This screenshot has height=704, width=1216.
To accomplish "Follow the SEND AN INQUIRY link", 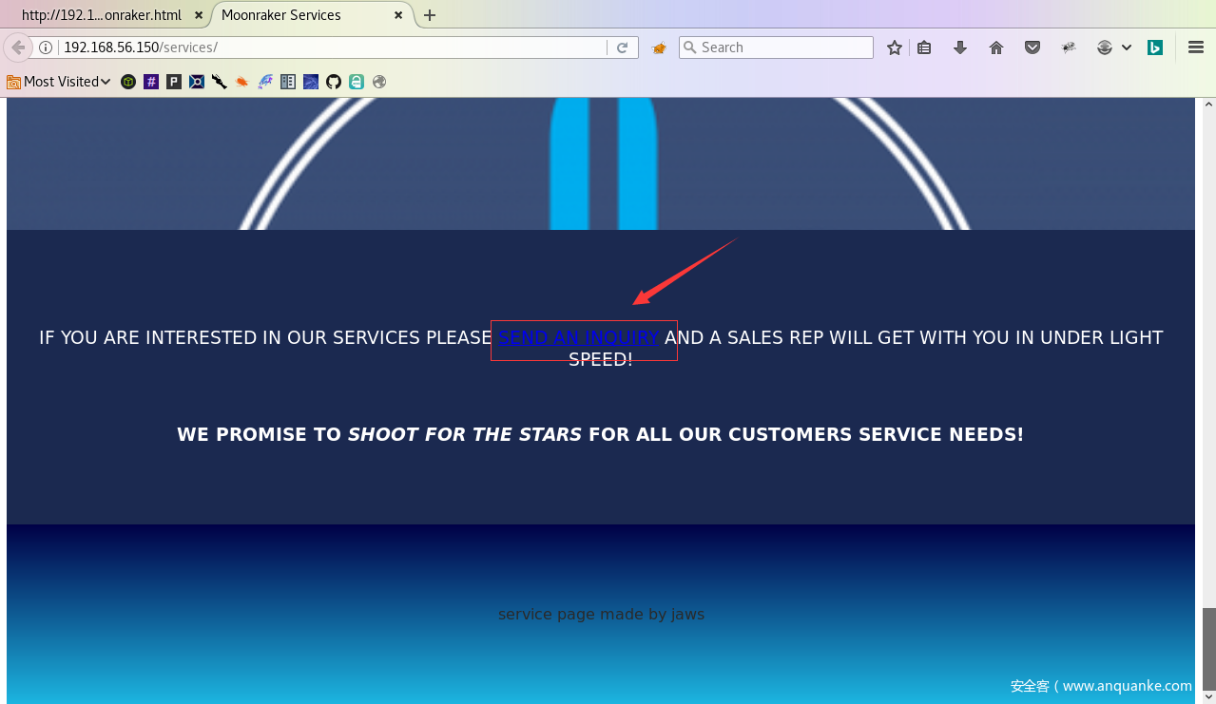I will [578, 337].
